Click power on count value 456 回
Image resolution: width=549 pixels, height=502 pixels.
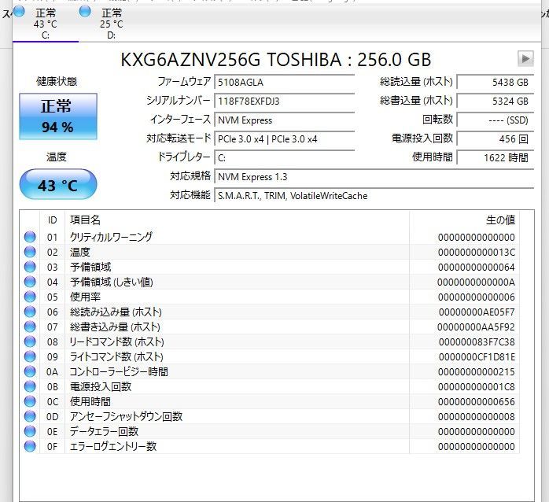(496, 139)
